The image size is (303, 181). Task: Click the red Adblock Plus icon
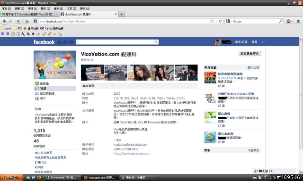(x=288, y=21)
